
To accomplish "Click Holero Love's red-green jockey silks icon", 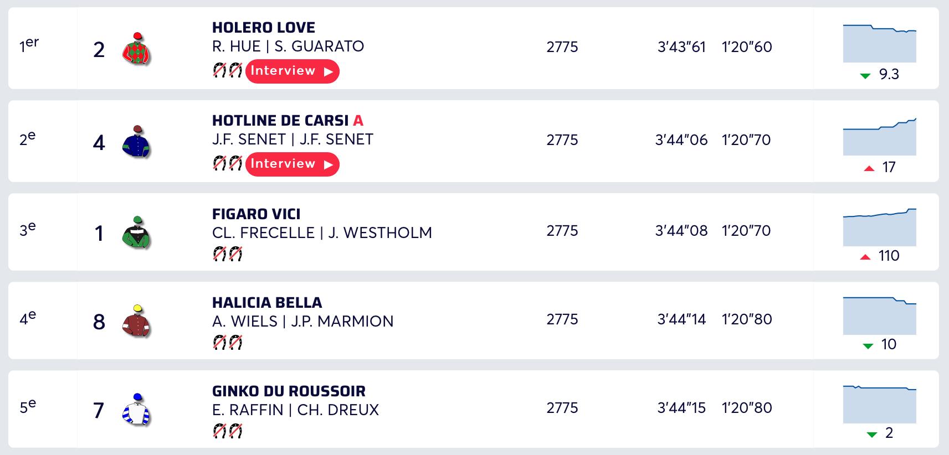I will (x=136, y=49).
